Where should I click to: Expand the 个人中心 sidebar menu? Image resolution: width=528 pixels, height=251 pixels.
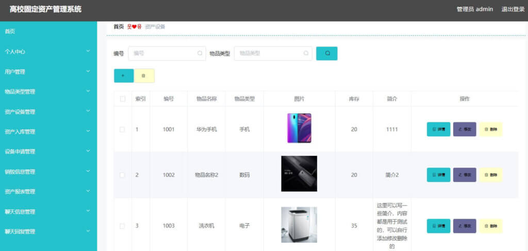pyautogui.click(x=48, y=51)
